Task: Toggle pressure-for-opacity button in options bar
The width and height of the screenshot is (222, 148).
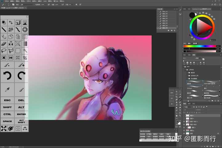Action: (x=49, y=5)
